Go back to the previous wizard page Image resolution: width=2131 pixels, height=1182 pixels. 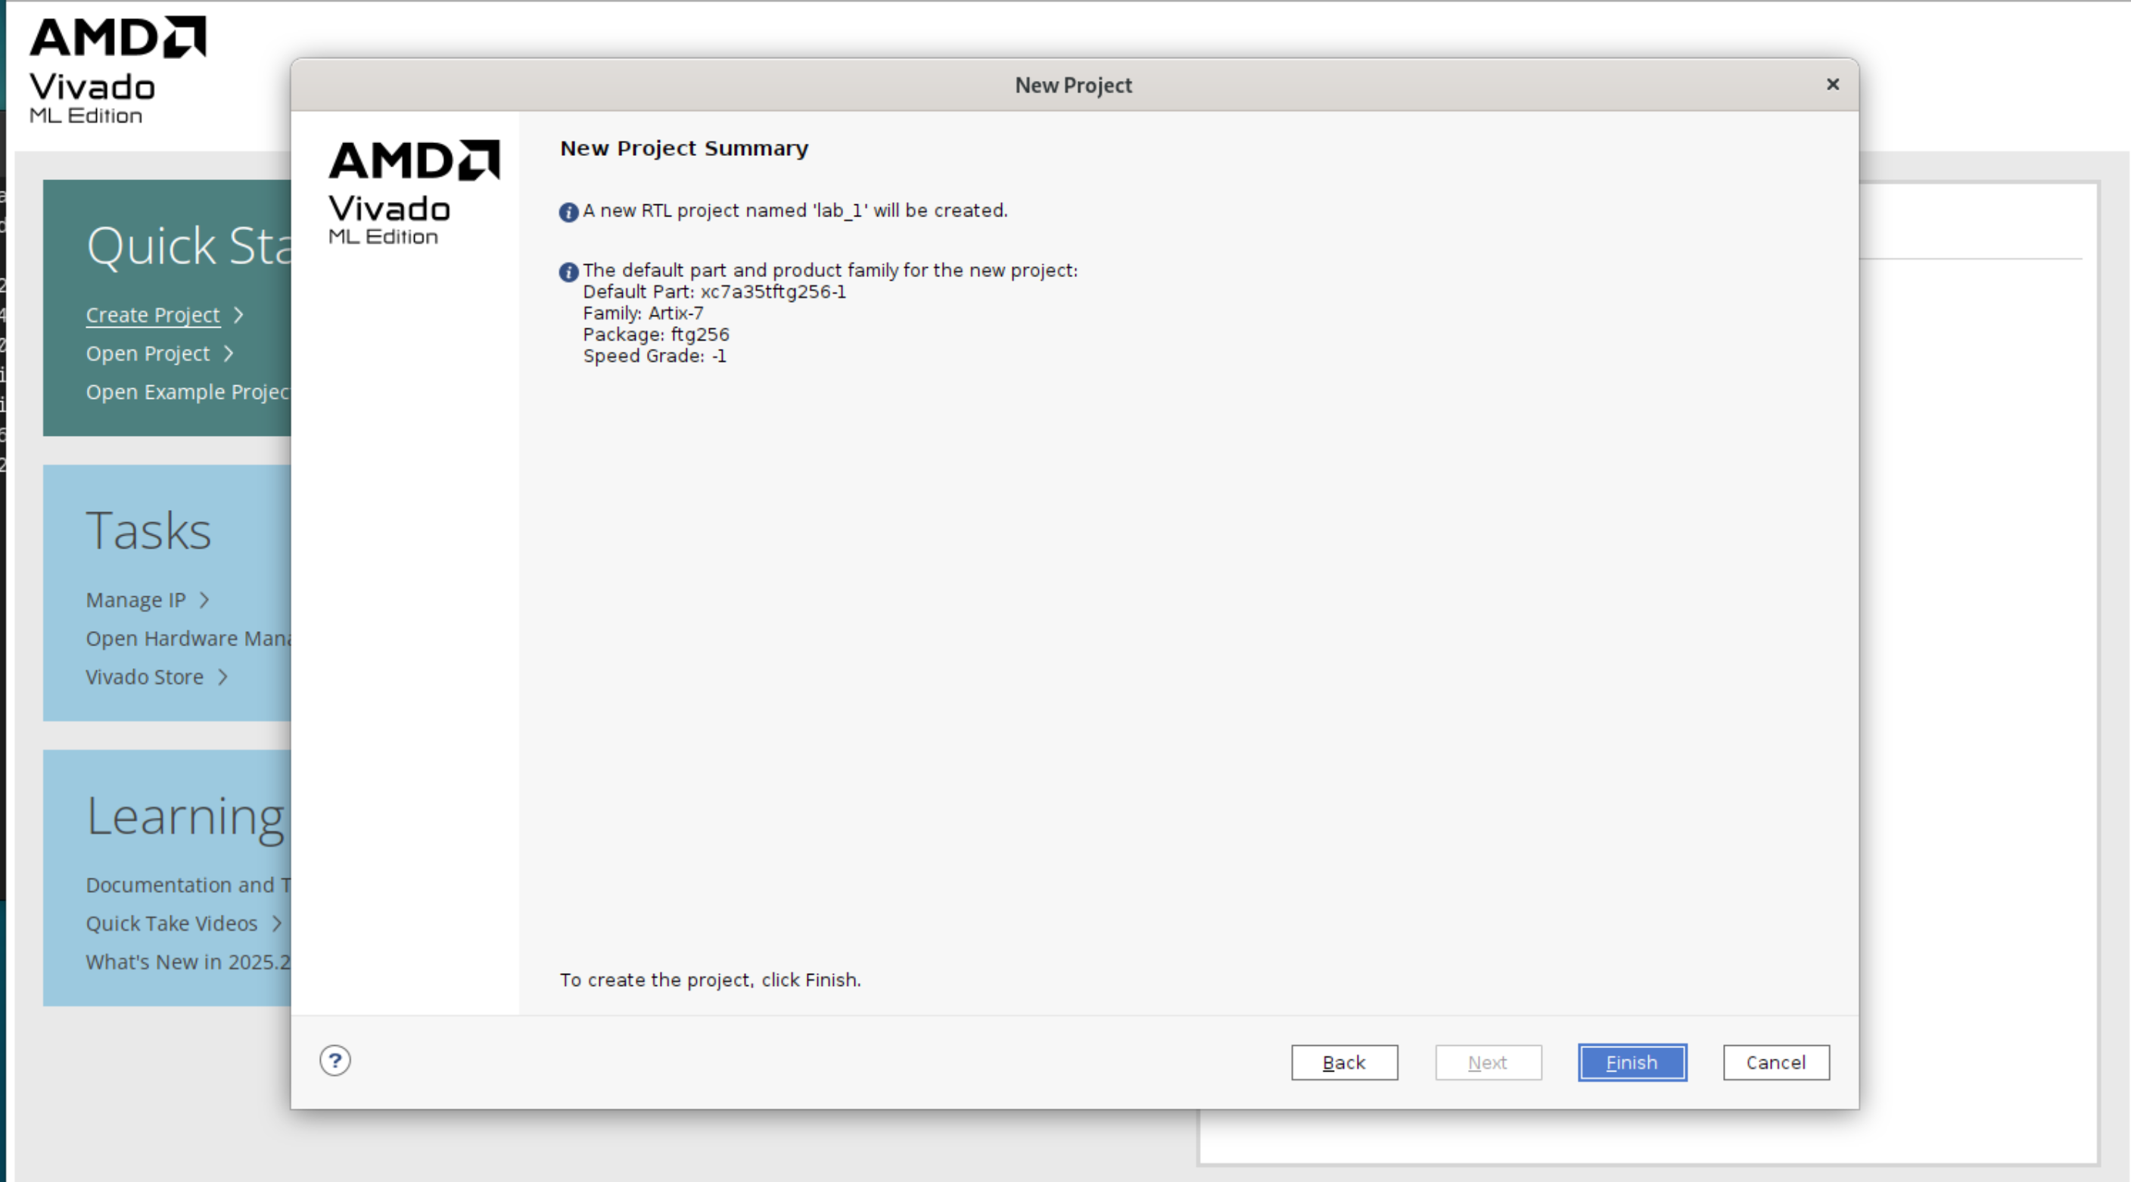pyautogui.click(x=1344, y=1062)
